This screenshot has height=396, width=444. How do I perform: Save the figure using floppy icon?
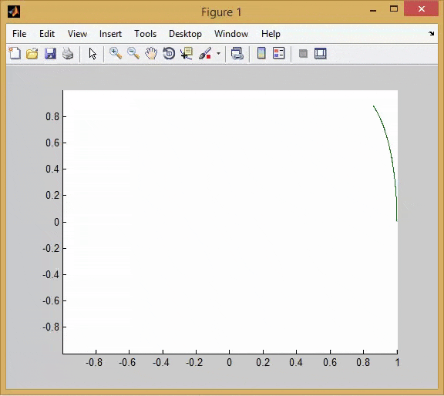click(x=50, y=53)
